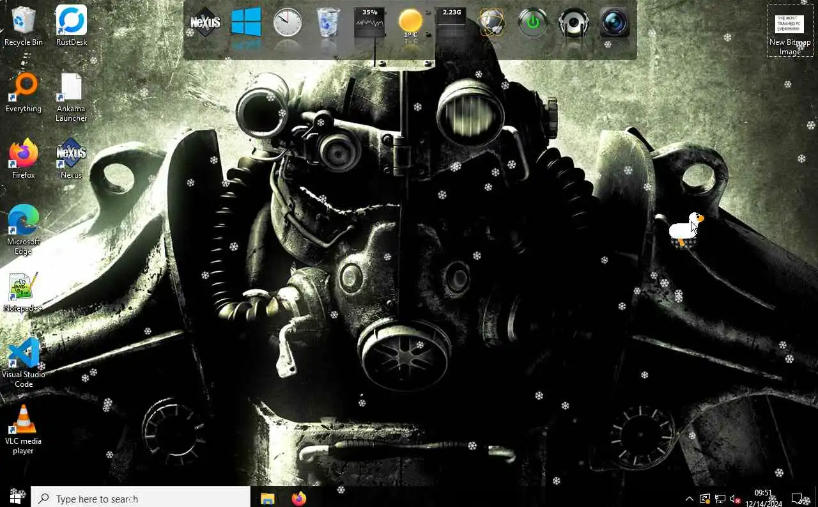Open the RAM meter showing 2.23G
Viewport: 818px width, 507px height.
tap(451, 22)
